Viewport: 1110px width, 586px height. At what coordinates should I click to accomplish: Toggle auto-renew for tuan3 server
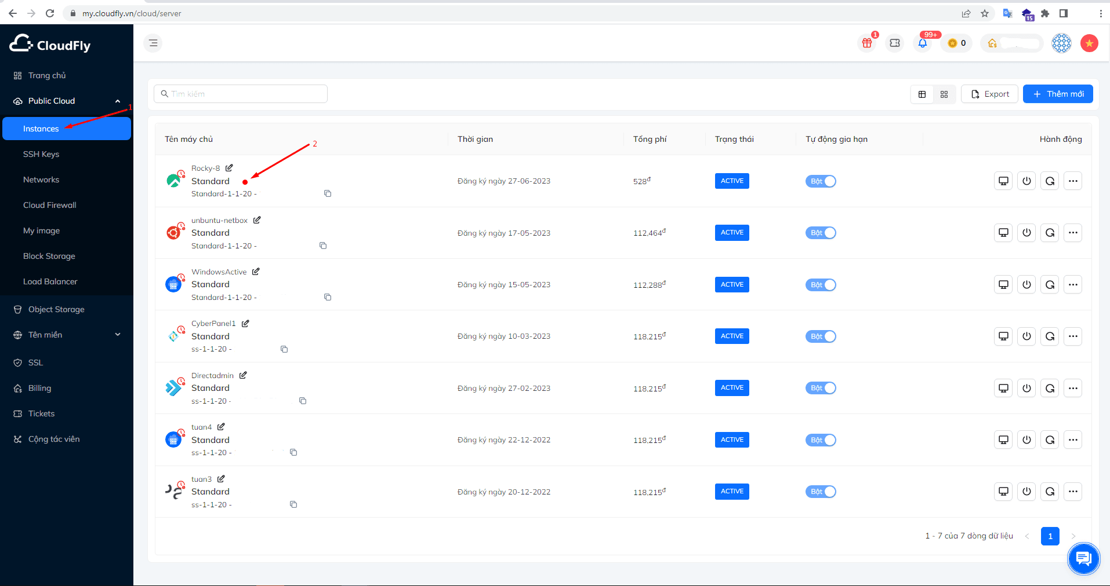tap(821, 492)
